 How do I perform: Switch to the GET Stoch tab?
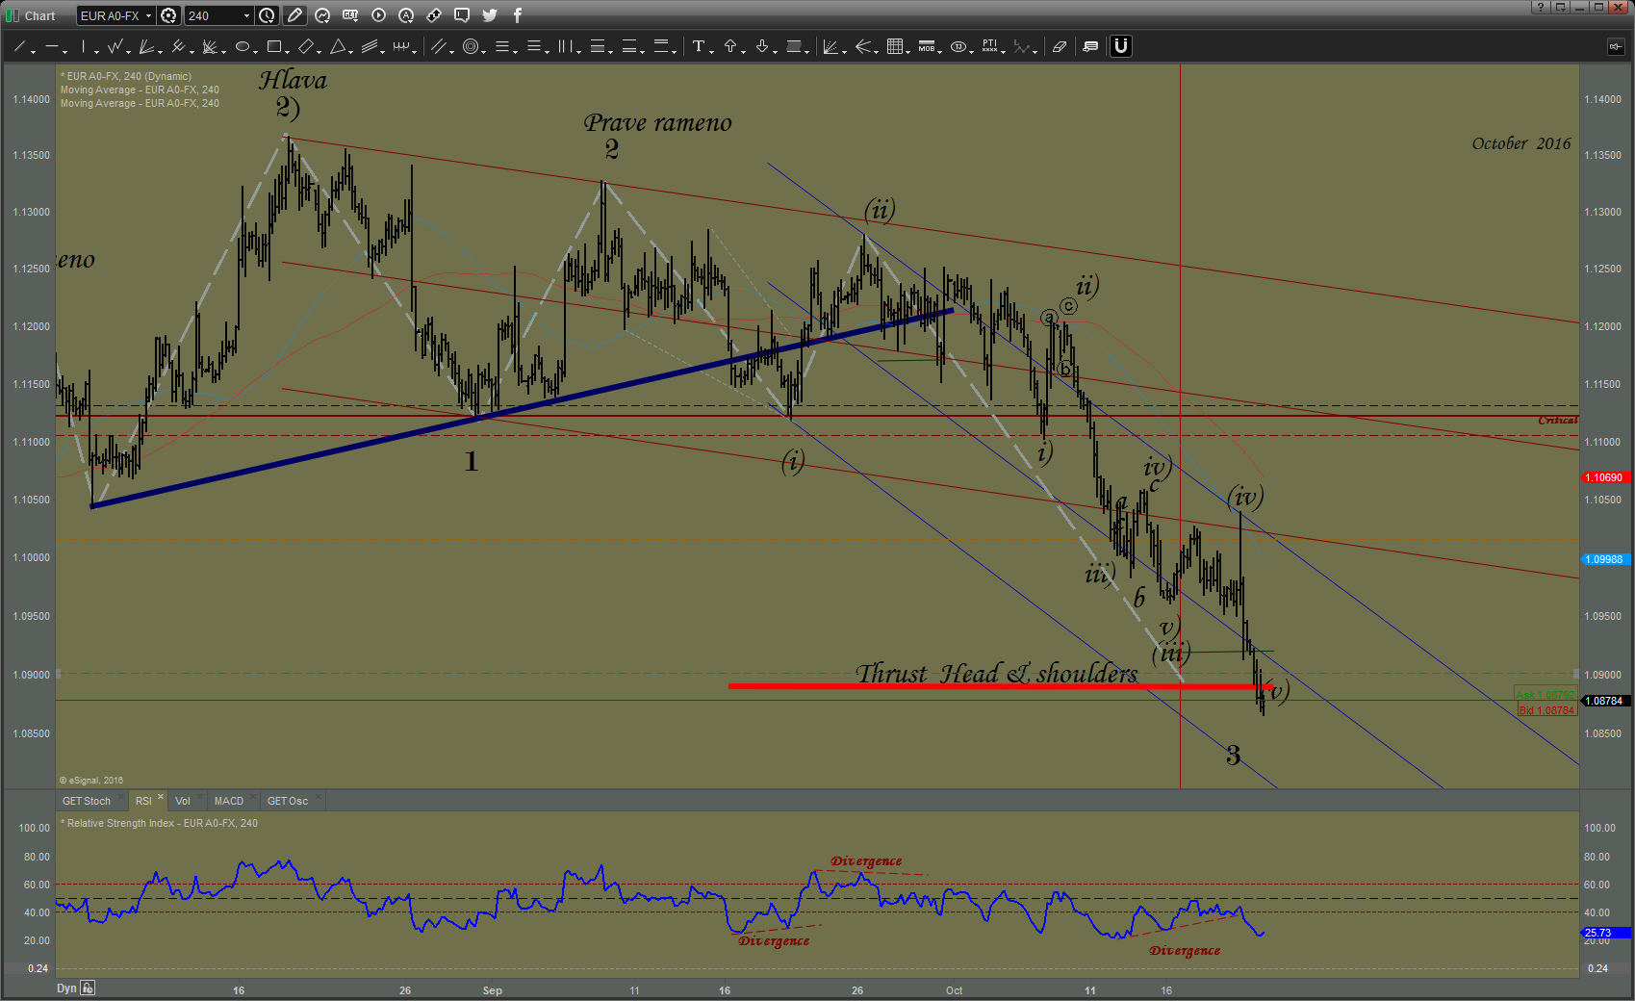click(x=87, y=801)
